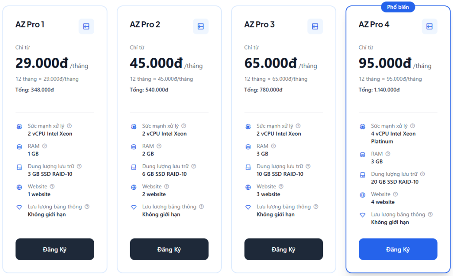
Task: Click help icon for AZ Pro 3 Dung lượng lưu trữ
Action: click(x=308, y=166)
